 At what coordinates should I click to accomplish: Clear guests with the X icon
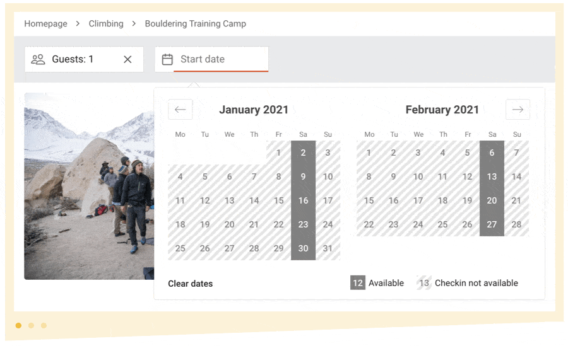pos(127,59)
